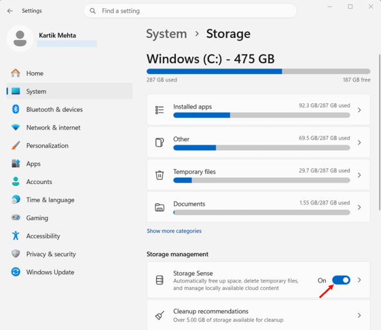
Task: Click the Accounts person icon
Action: (16, 182)
